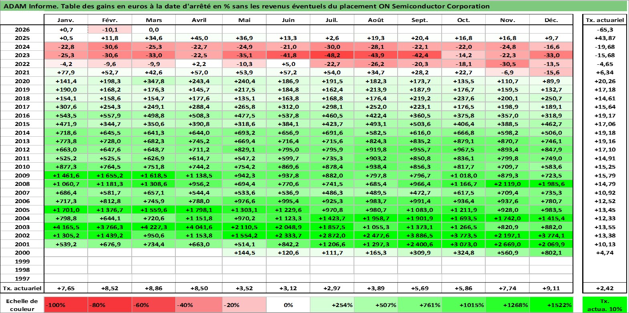Click the Janv. column header

pyautogui.click(x=66, y=20)
